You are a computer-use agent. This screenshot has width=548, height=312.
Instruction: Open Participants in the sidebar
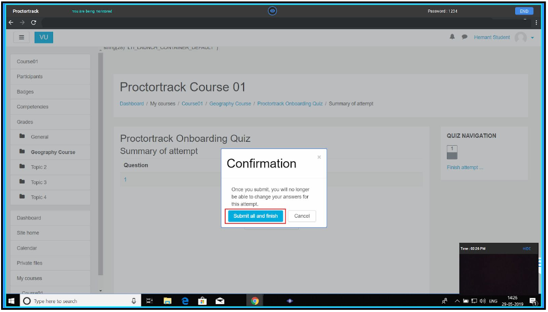50,76
